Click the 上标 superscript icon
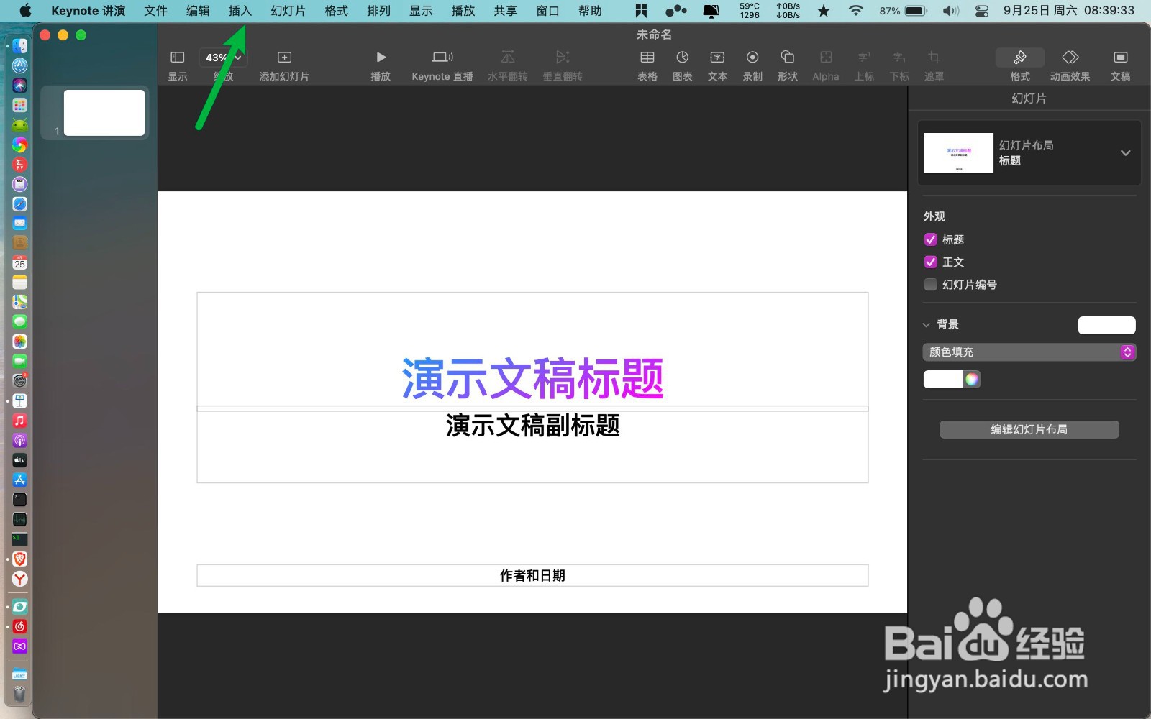 [864, 58]
